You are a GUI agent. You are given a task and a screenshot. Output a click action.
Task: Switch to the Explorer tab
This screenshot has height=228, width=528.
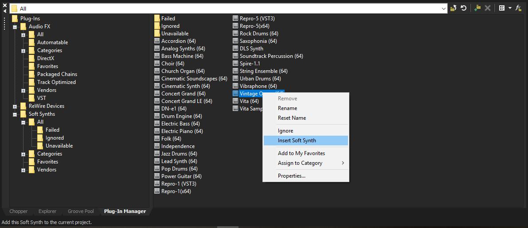[47, 211]
